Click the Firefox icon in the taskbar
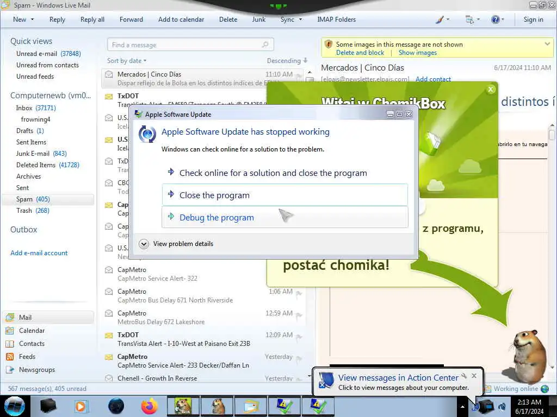Image resolution: width=557 pixels, height=417 pixels. coord(150,406)
